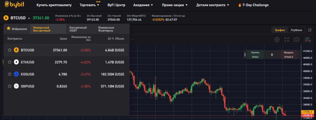Click the star icon in Избранное tab

8,28
